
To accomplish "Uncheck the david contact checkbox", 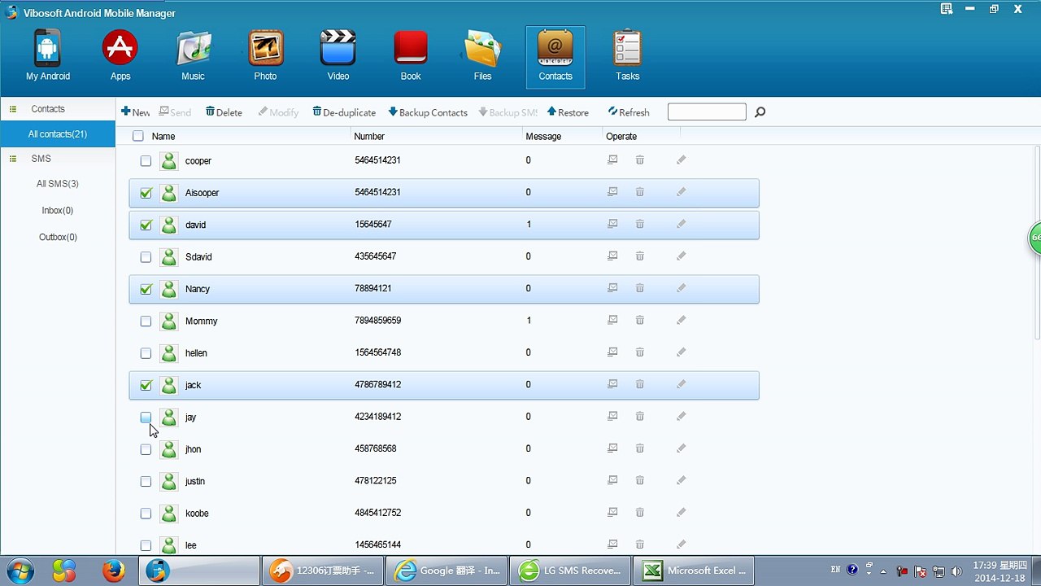I will [146, 225].
